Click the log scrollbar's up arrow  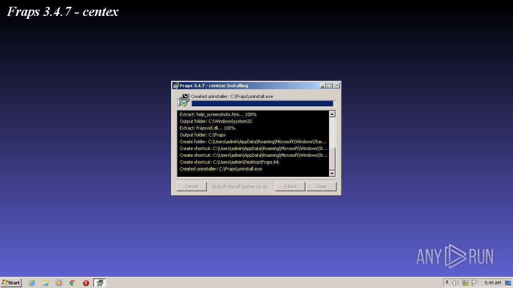tap(332, 114)
